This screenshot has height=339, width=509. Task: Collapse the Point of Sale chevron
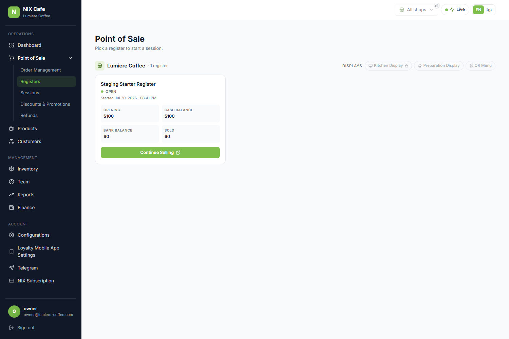click(70, 58)
